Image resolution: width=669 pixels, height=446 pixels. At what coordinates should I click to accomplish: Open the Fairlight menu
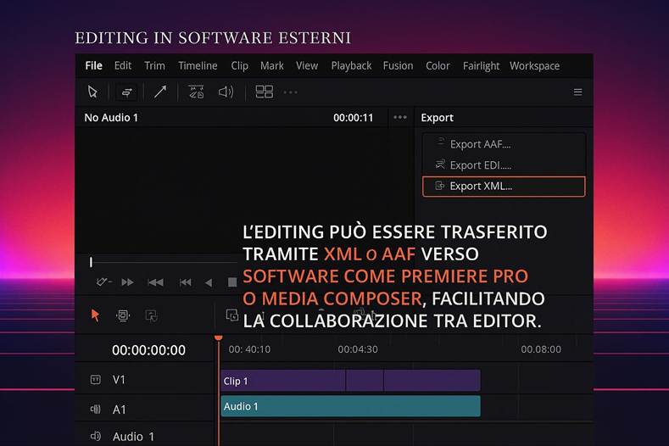point(481,66)
